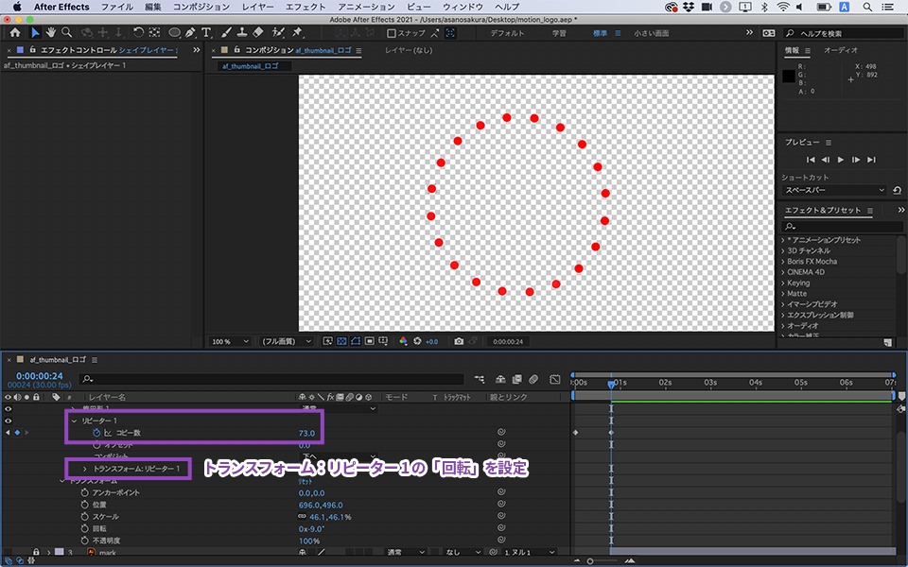Open the スペースバー shortcut dropdown

[x=834, y=190]
